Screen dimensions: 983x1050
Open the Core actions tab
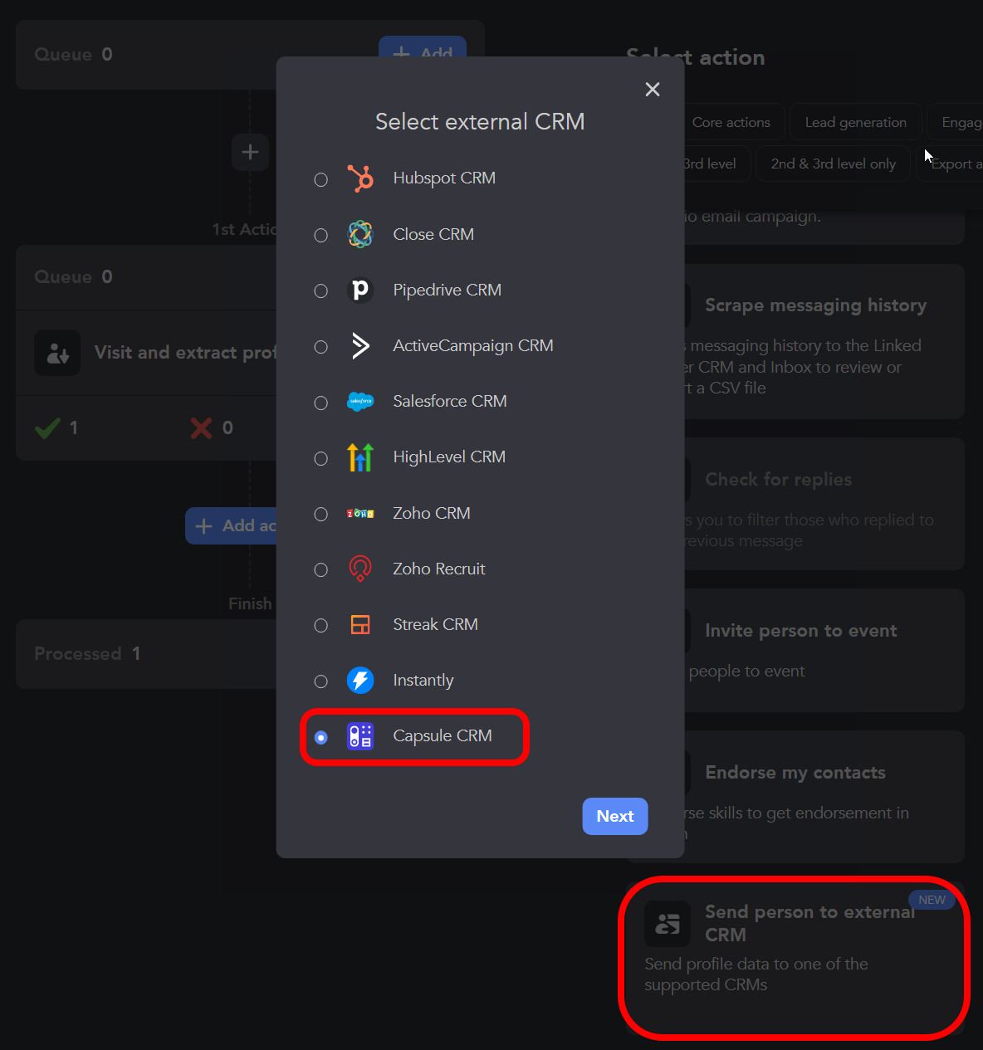click(x=731, y=121)
